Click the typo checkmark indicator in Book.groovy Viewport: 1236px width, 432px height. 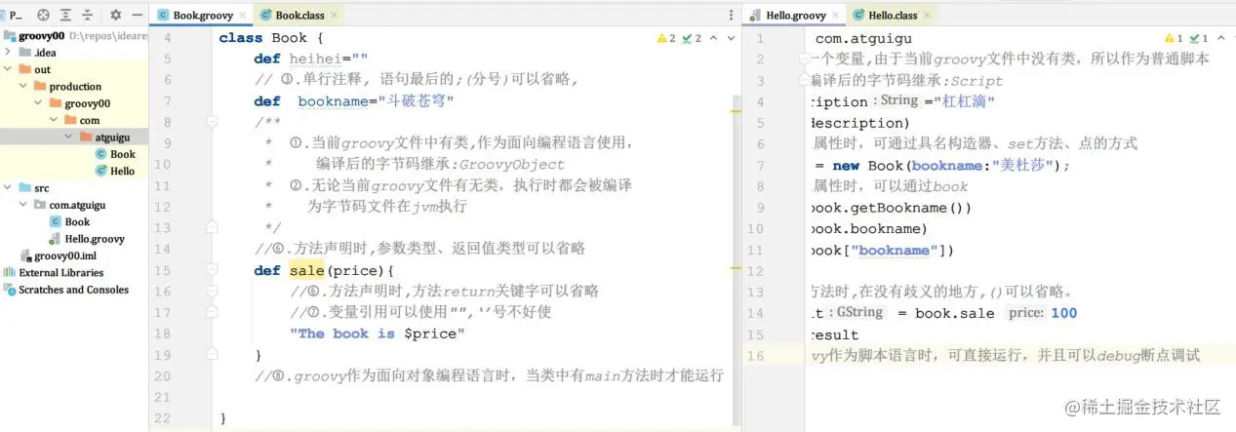[692, 38]
